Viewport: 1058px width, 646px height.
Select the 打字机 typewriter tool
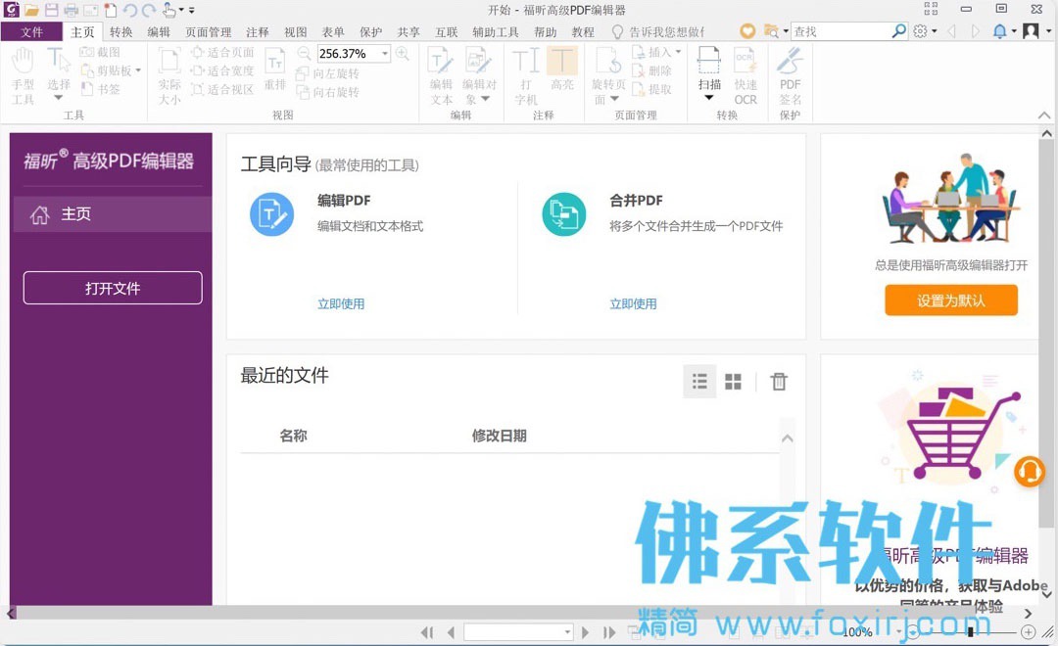(x=526, y=76)
